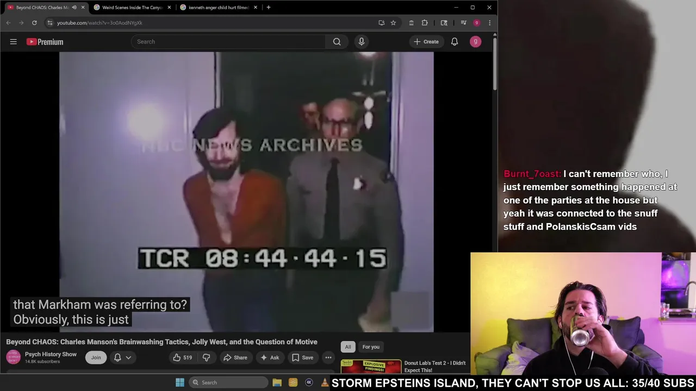The height and width of the screenshot is (391, 696).
Task: Open the Donut Lab's Test 2 video title
Action: 435,367
